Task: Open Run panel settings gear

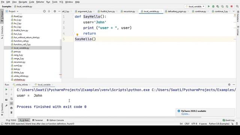Action: [229, 84]
